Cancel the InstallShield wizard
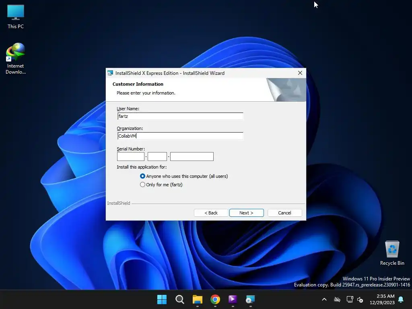Image resolution: width=412 pixels, height=309 pixels. click(284, 213)
